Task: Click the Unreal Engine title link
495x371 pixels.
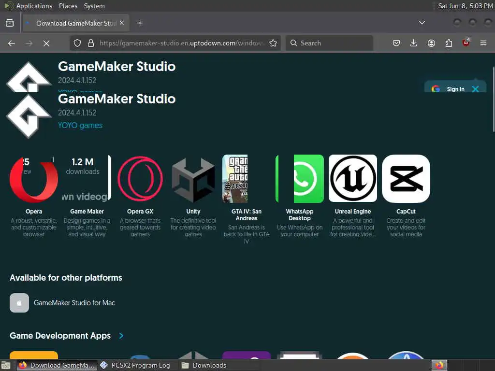Action: point(353,212)
